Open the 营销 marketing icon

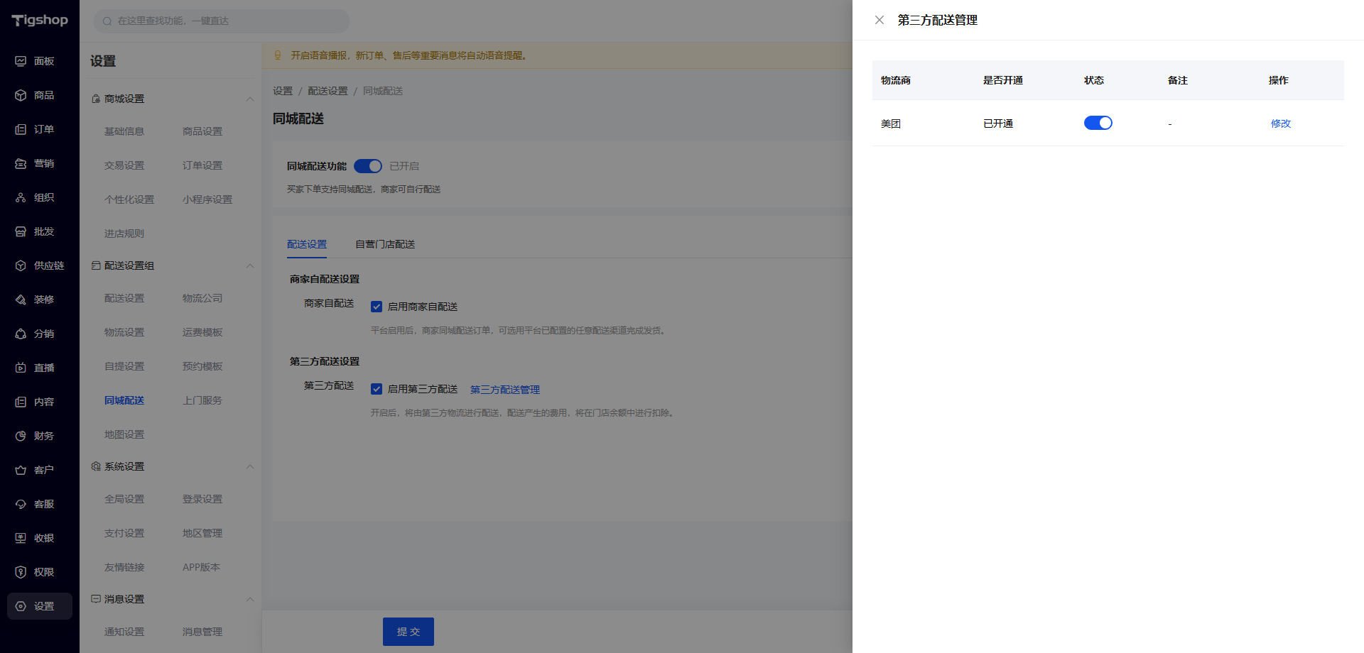[x=21, y=163]
